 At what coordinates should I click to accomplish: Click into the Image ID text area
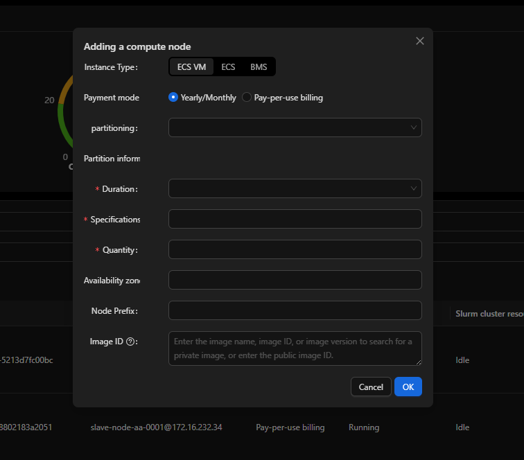295,348
